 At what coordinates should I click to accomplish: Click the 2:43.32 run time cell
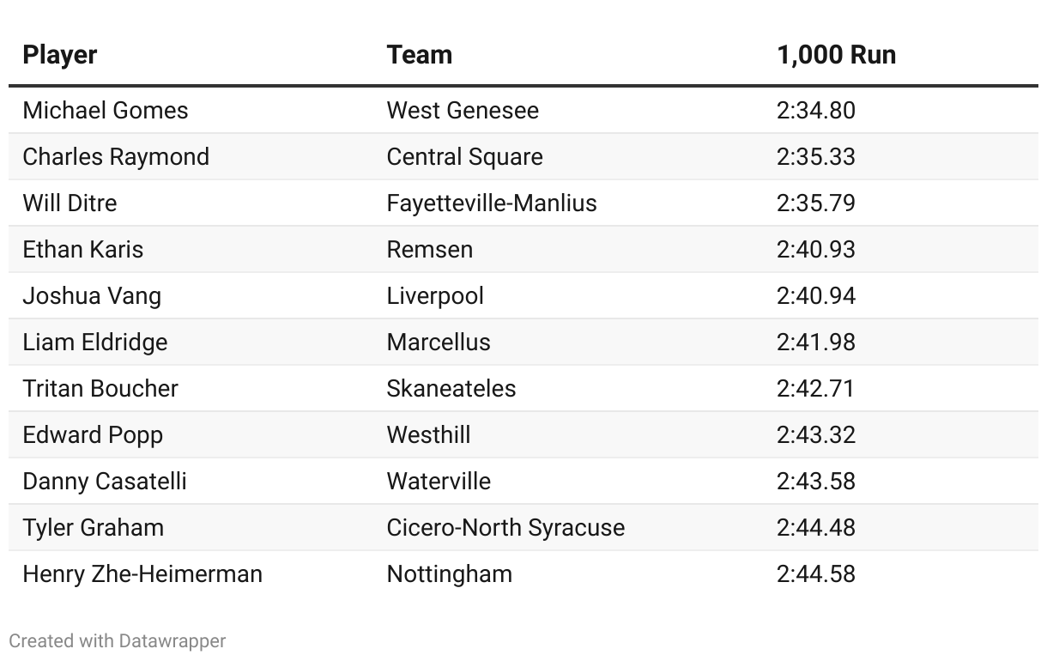coord(815,435)
